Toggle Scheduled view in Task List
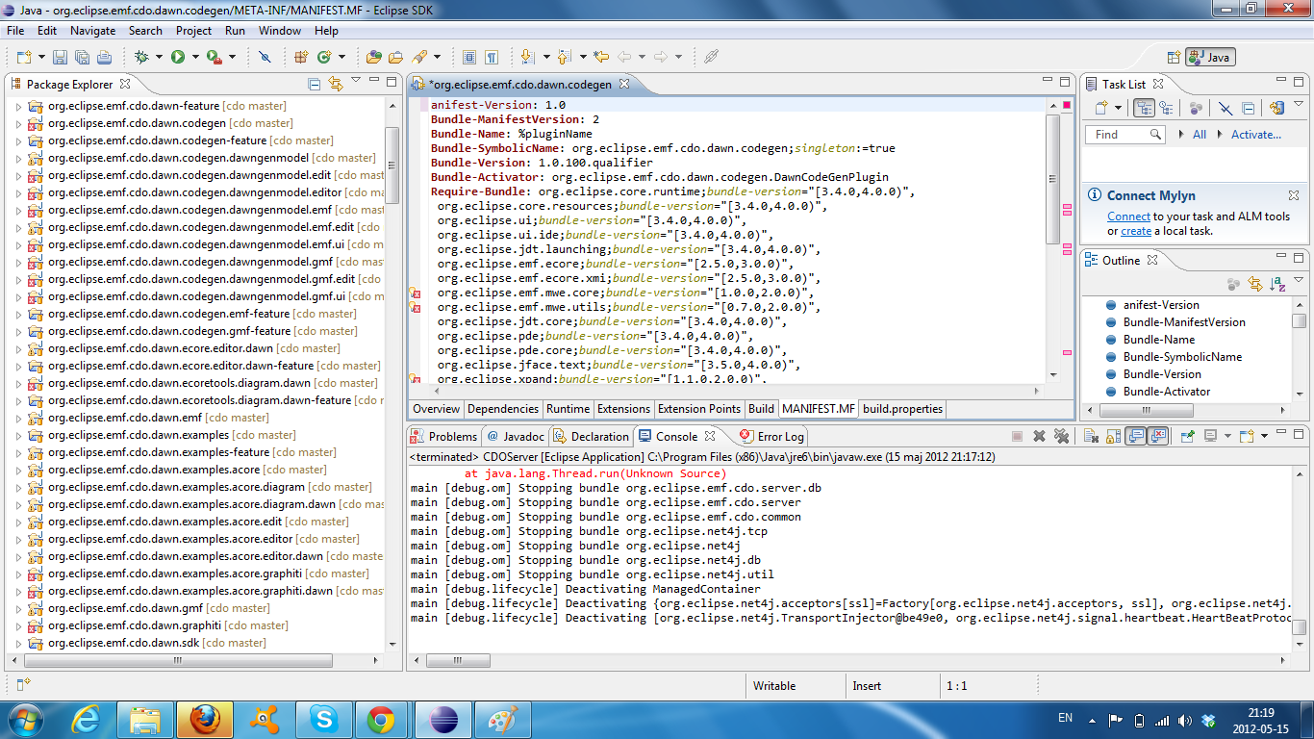Image resolution: width=1314 pixels, height=739 pixels. coord(1166,108)
